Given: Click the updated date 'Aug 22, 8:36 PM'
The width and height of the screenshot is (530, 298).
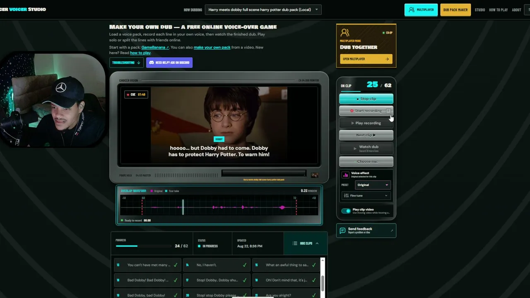Looking at the screenshot, I should coord(250,246).
